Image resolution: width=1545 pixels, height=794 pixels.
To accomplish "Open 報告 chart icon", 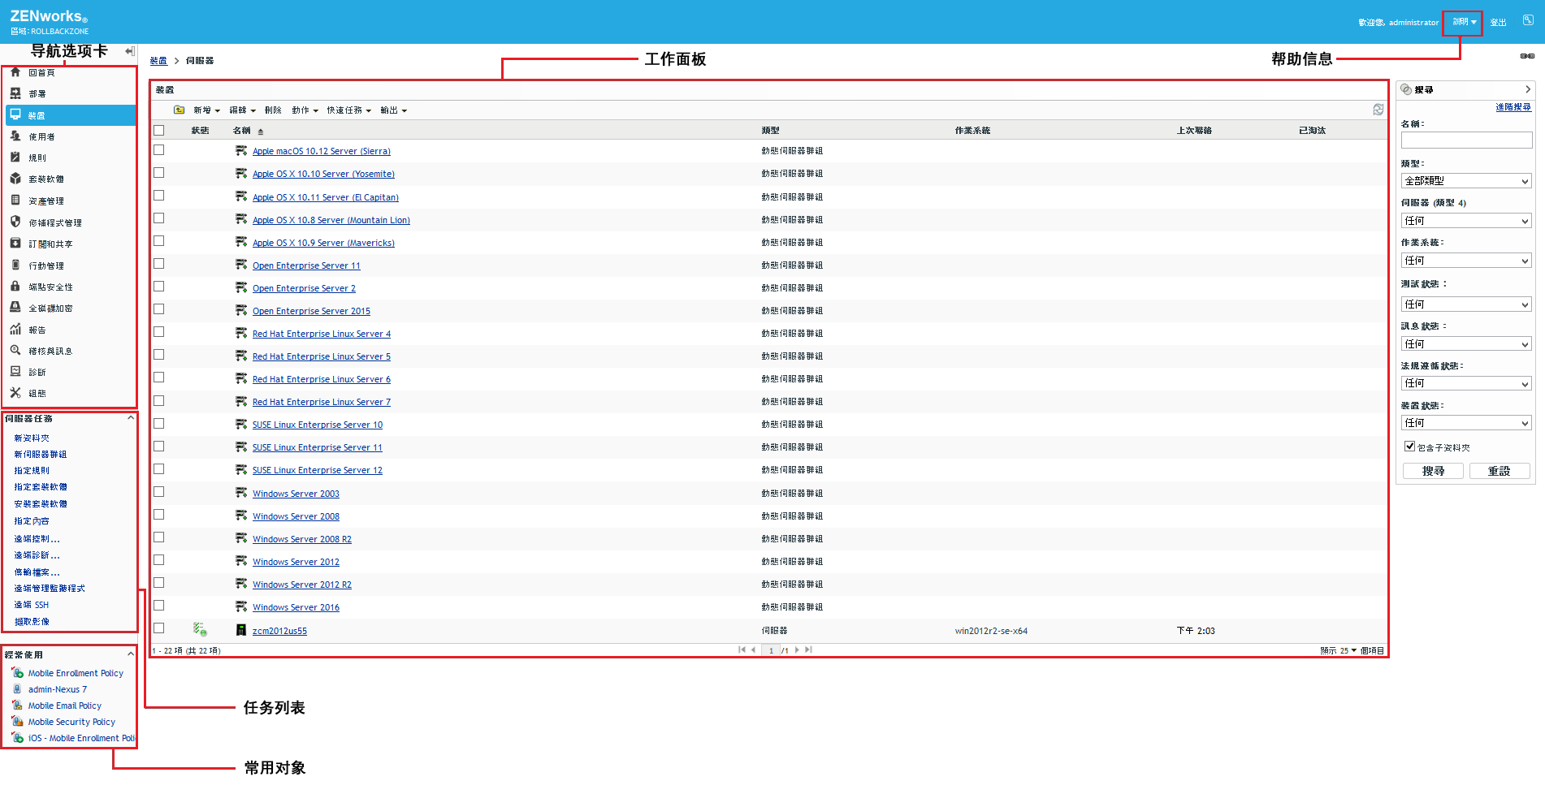I will point(15,330).
